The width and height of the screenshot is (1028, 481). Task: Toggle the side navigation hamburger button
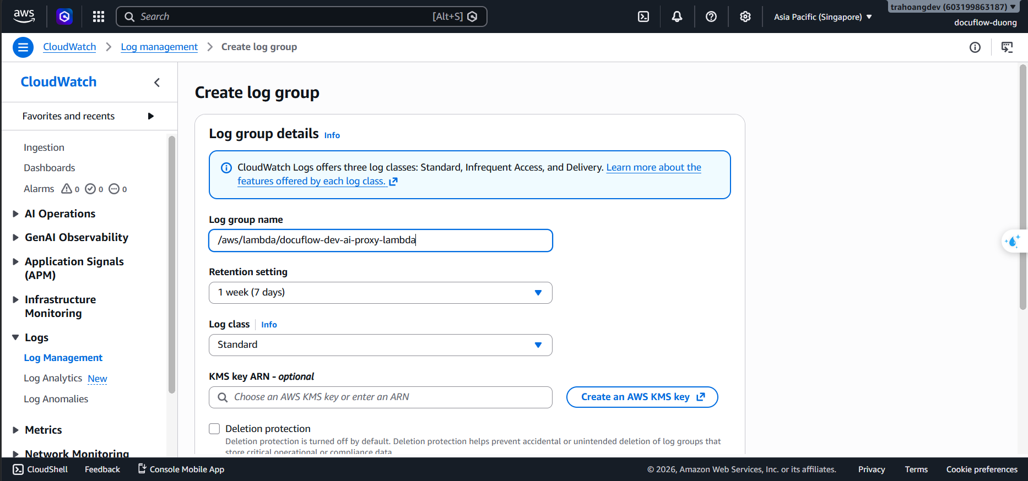23,47
